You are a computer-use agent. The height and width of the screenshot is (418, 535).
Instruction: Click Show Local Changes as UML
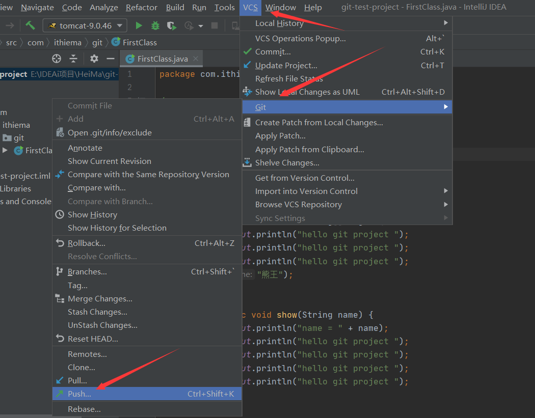pos(346,92)
